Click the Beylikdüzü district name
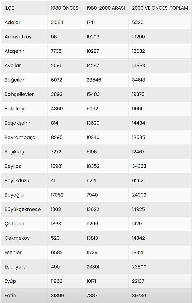Viewport: 192px width, 303px height. (17, 181)
